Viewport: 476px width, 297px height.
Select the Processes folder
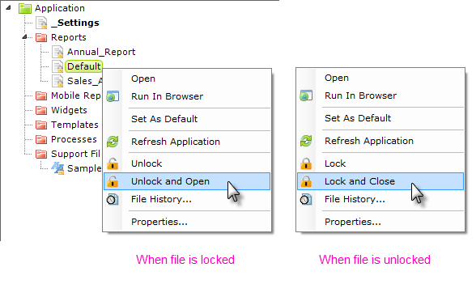click(x=74, y=139)
